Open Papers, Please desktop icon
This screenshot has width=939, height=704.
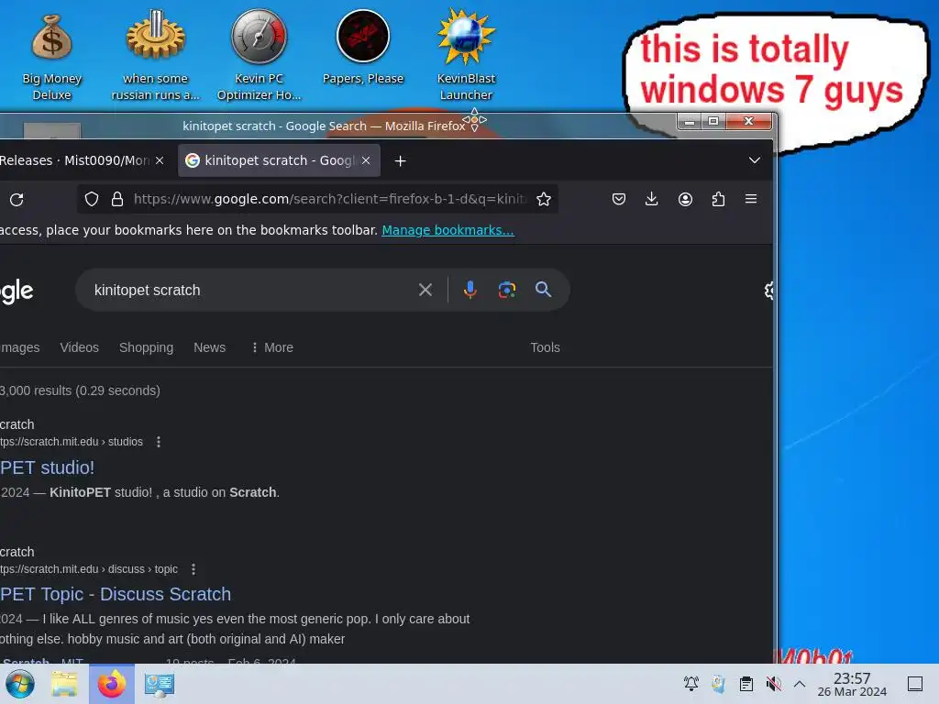363,48
